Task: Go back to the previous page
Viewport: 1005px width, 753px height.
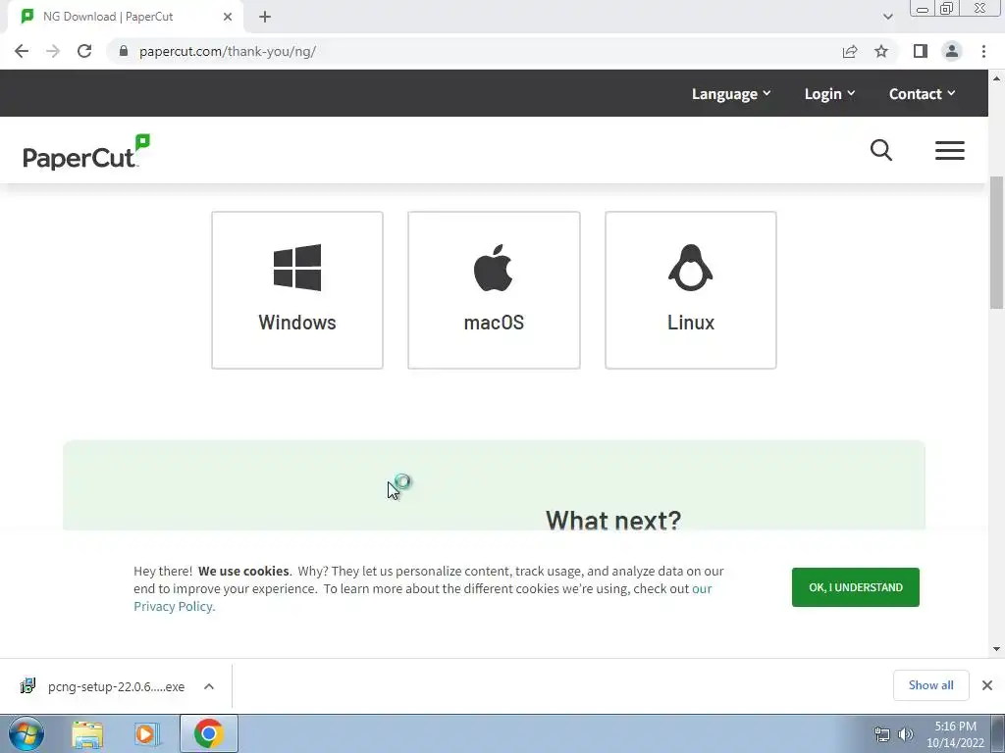Action: [x=22, y=51]
